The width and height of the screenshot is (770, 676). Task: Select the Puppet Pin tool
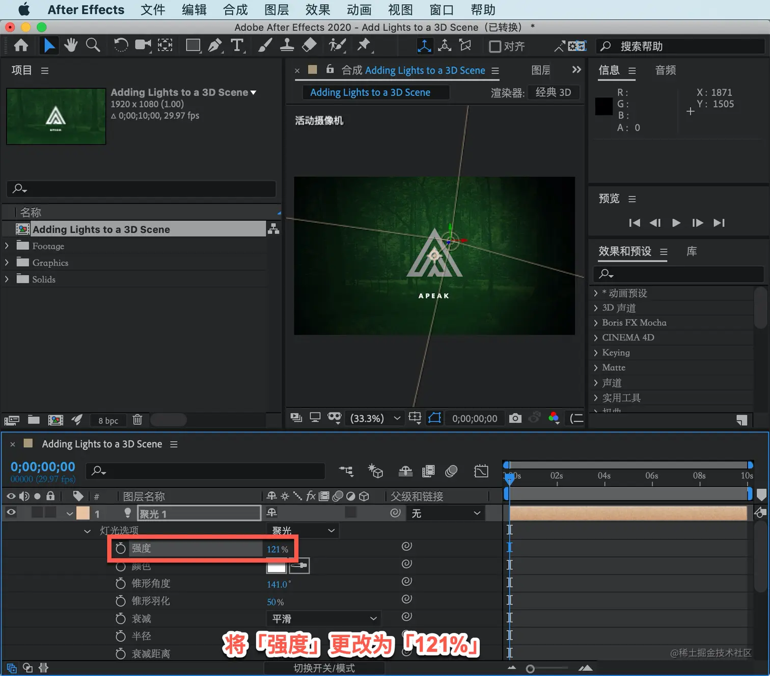tap(364, 46)
